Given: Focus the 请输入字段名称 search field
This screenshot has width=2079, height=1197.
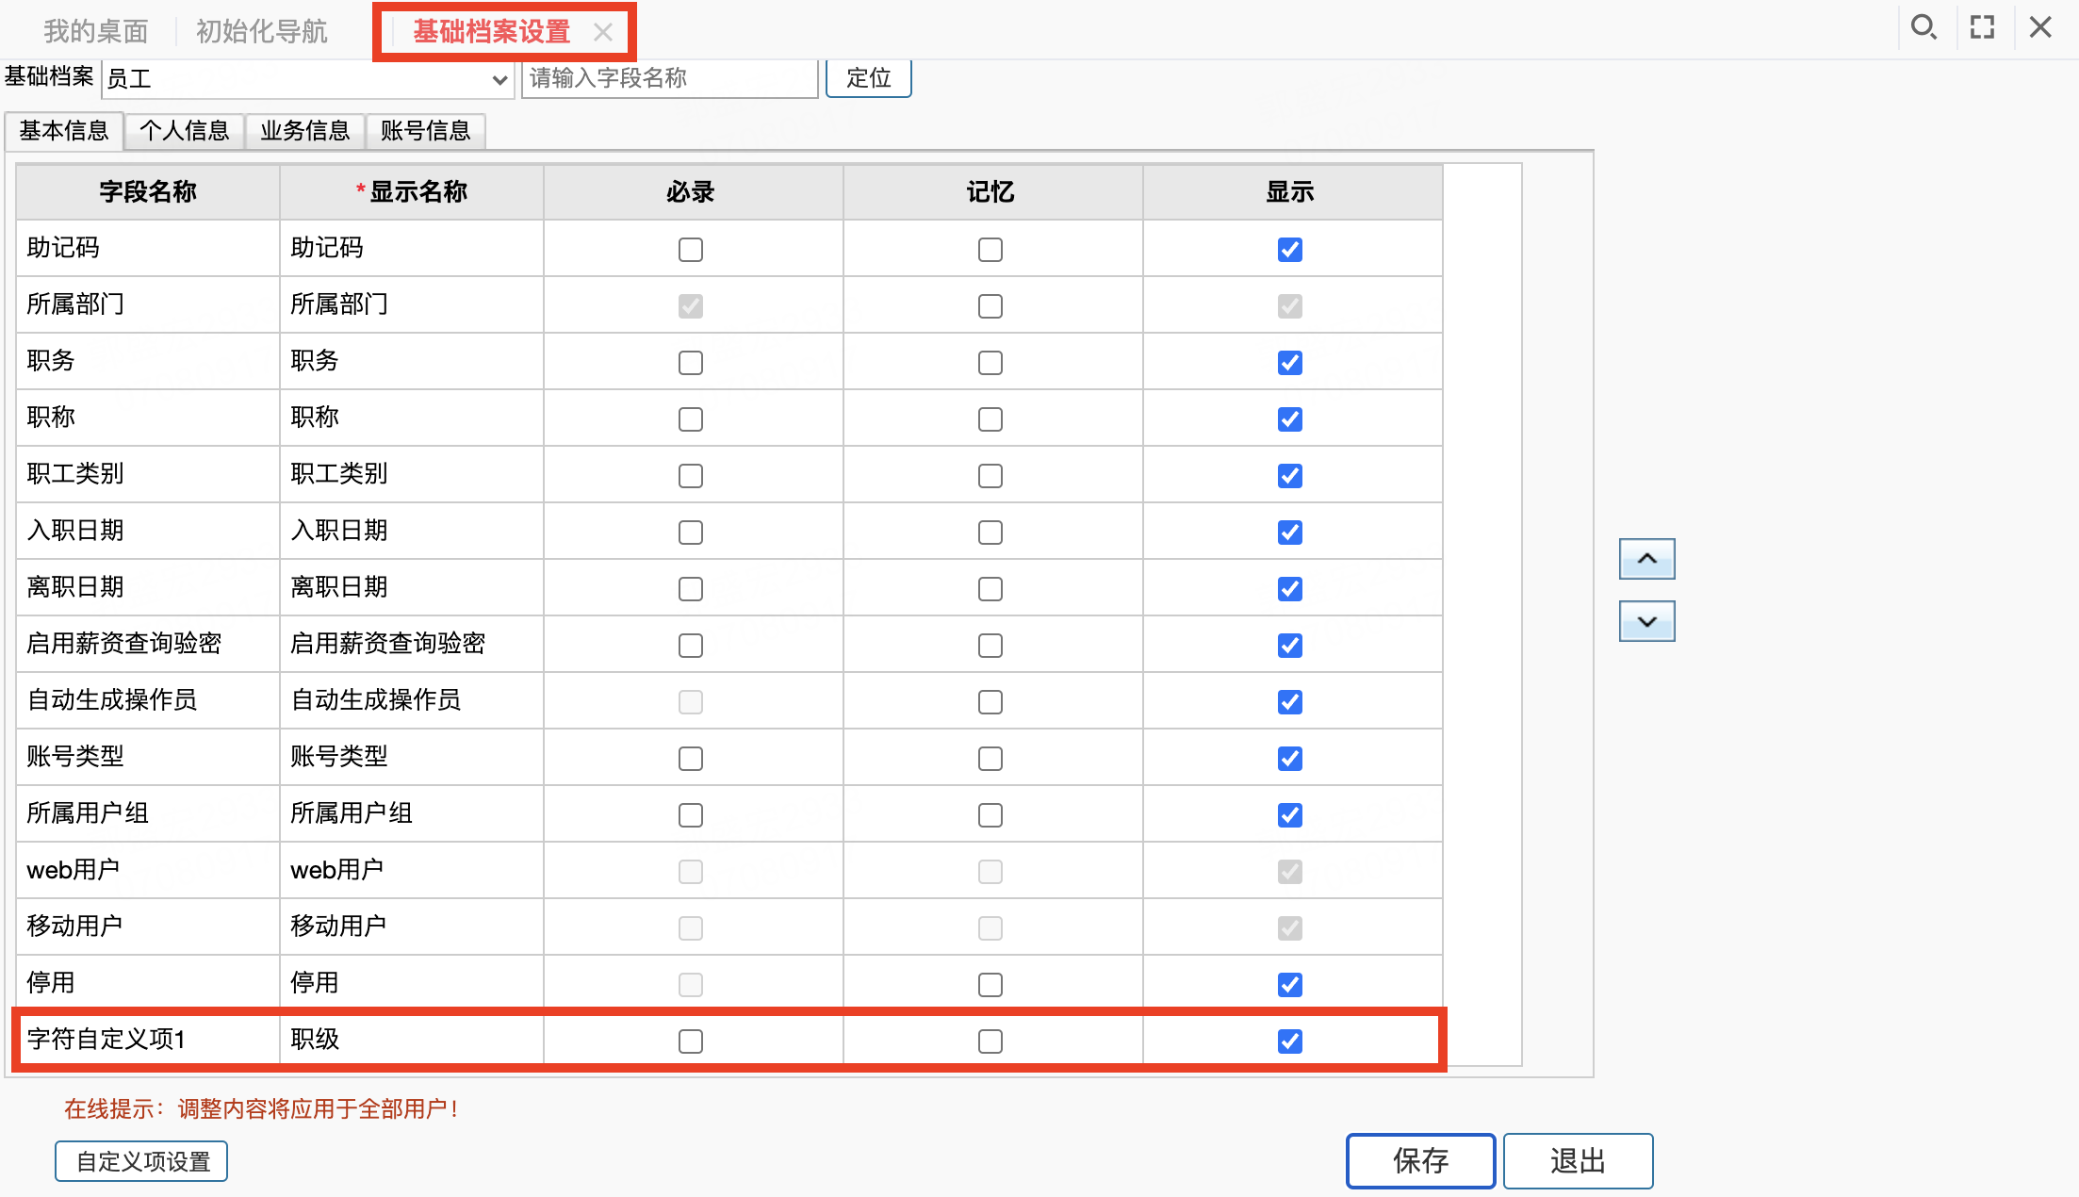Looking at the screenshot, I should (670, 78).
